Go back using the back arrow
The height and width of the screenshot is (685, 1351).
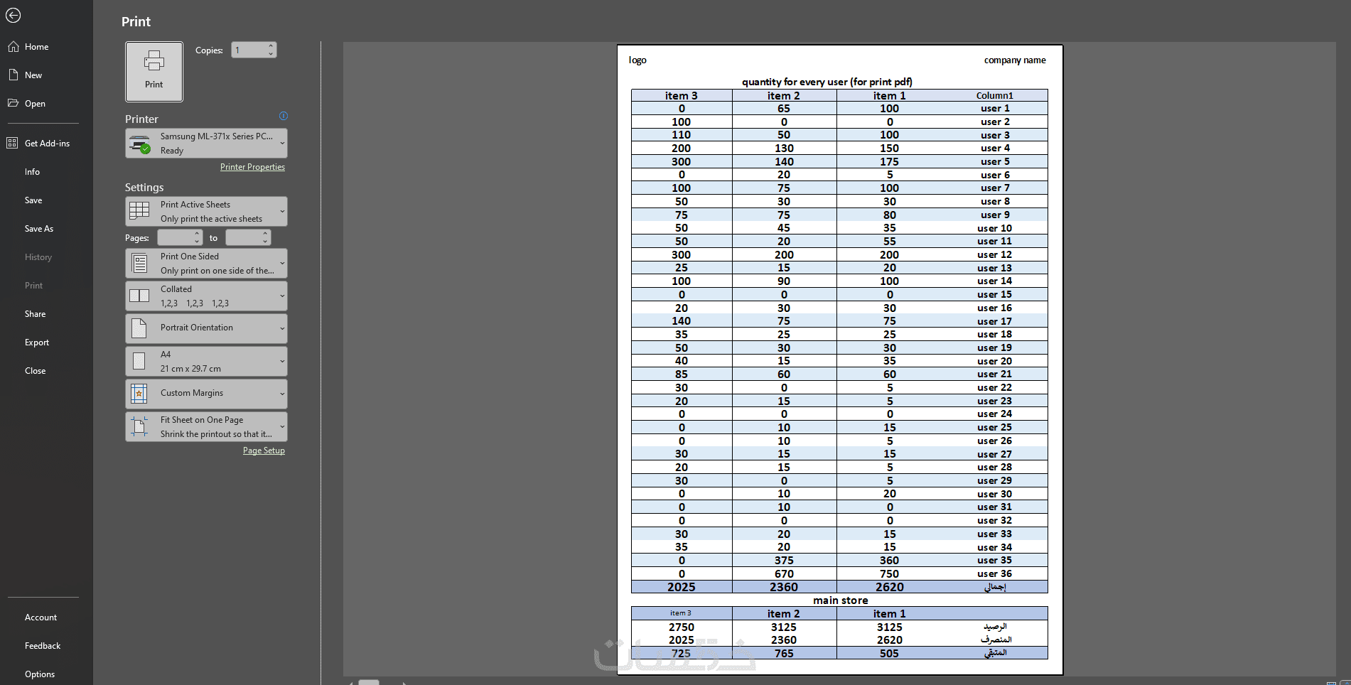pyautogui.click(x=13, y=15)
